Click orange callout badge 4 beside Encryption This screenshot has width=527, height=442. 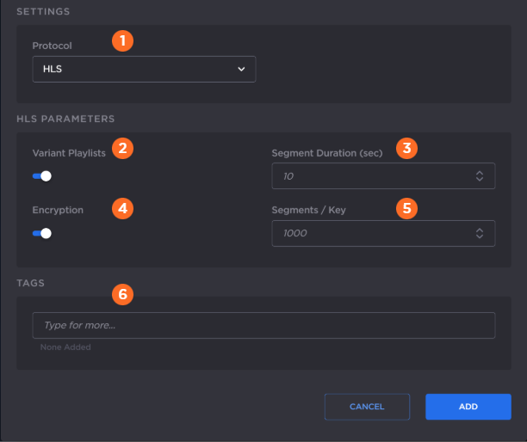[x=123, y=207]
